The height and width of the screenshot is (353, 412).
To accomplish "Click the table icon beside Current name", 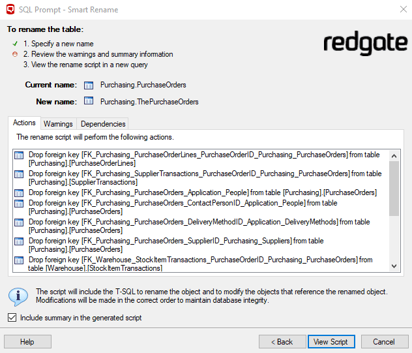I will point(89,85).
